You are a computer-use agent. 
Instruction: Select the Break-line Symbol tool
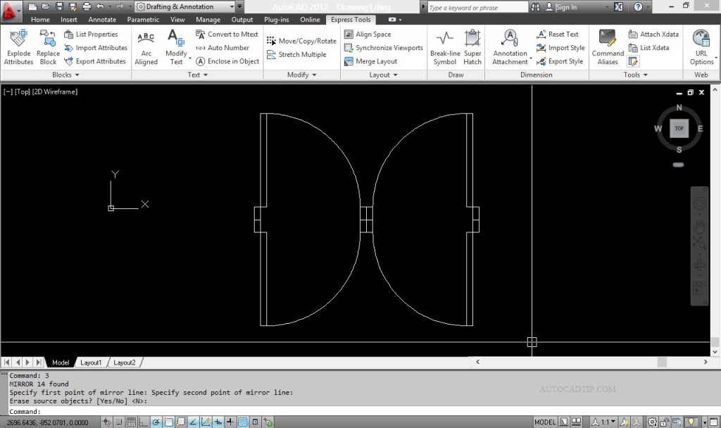click(x=445, y=47)
